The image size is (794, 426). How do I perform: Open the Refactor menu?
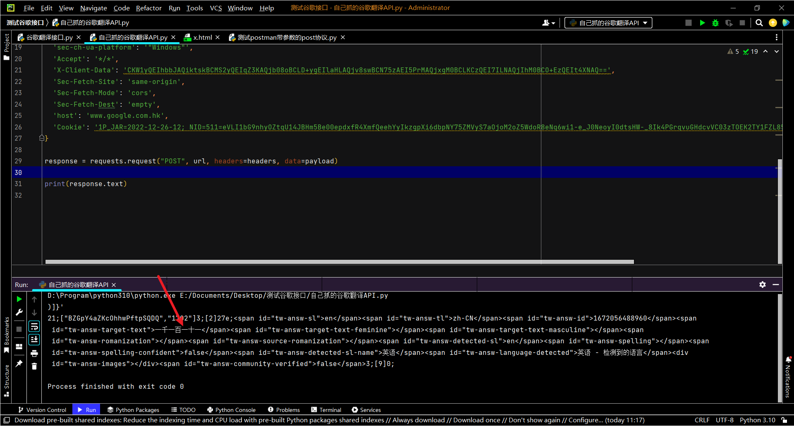[148, 8]
